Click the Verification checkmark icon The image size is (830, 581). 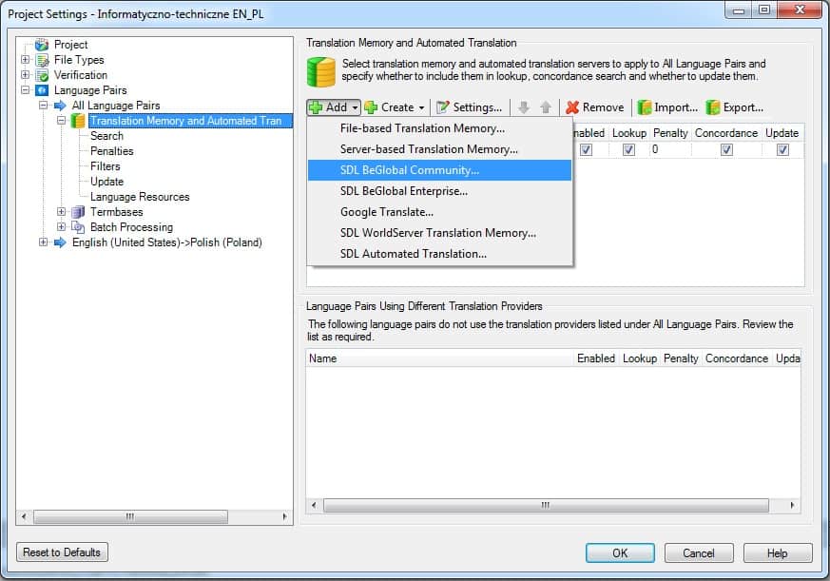[x=43, y=75]
